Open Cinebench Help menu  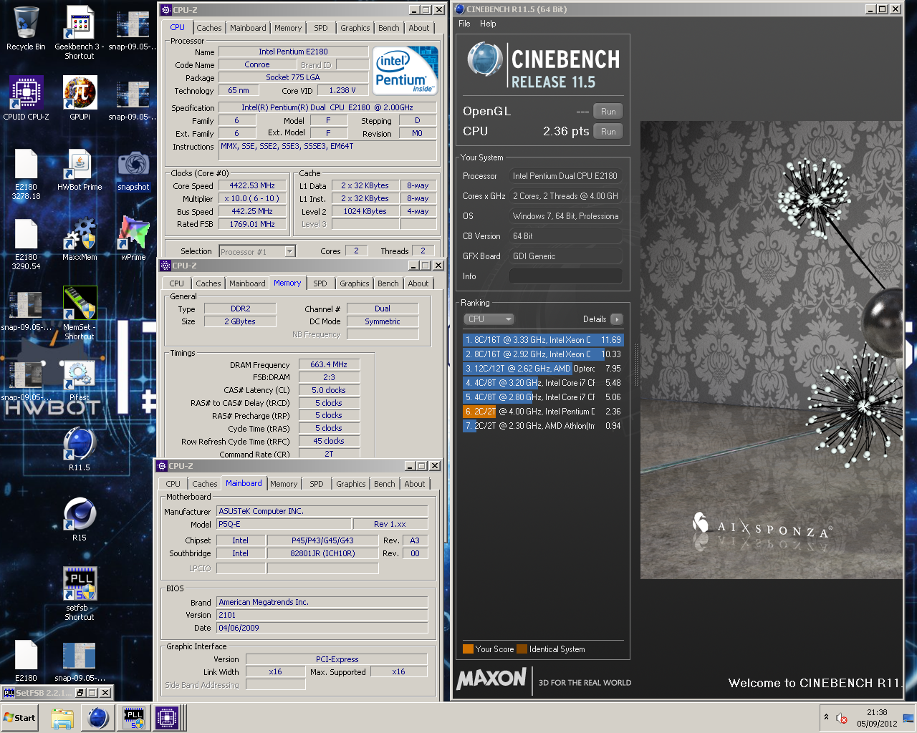pos(488,24)
